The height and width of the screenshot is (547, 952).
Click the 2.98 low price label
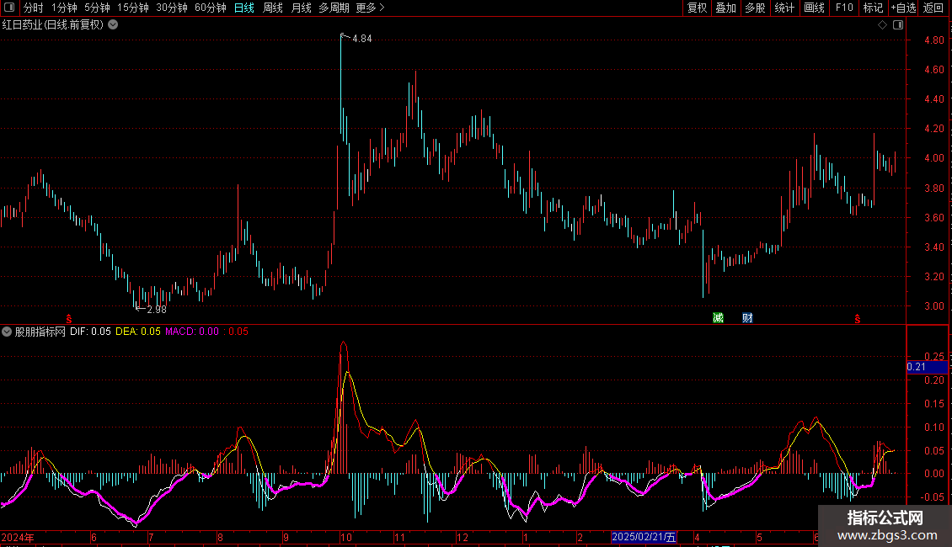click(x=157, y=310)
